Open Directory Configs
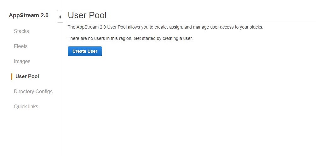316x156 pixels. tap(33, 92)
